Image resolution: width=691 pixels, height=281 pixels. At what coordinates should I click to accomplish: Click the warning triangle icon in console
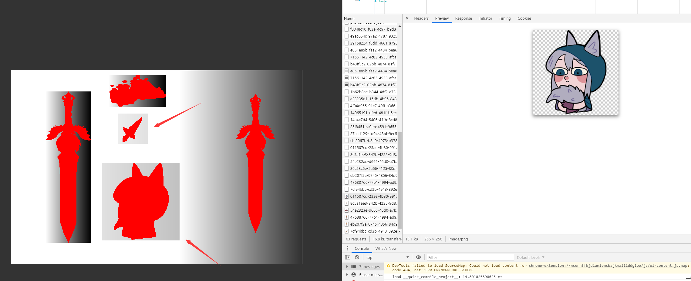click(388, 266)
